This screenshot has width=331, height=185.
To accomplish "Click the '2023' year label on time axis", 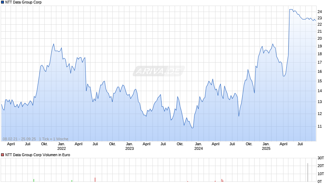I will [130, 148].
